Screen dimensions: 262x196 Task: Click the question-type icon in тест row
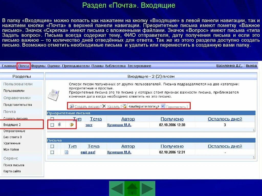[x=72, y=124]
